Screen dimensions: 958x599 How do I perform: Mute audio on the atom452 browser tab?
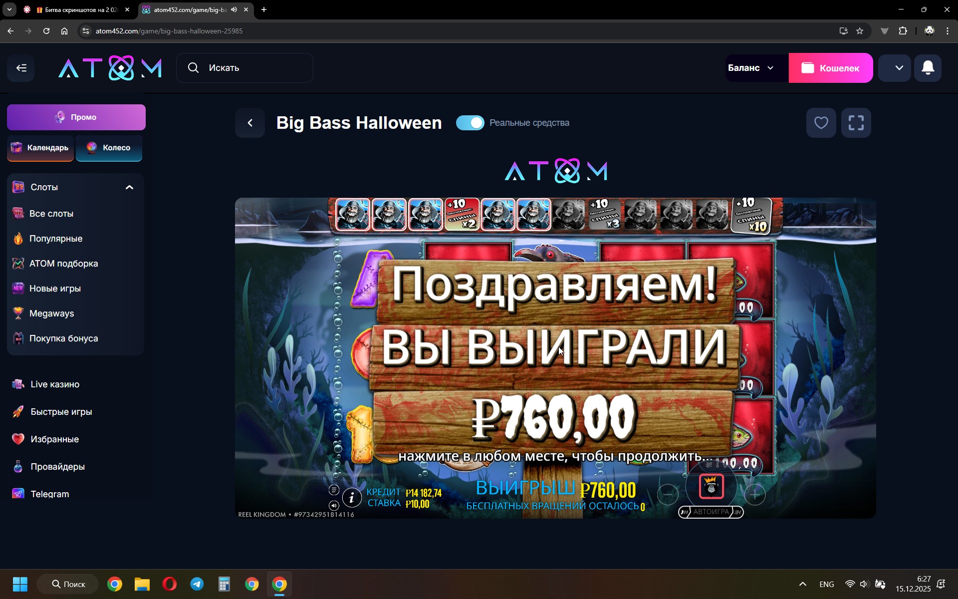coord(234,9)
